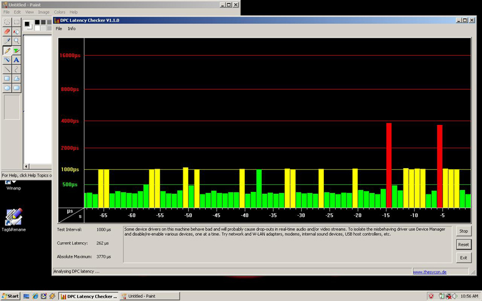Screen dimensions: 482x301
Task: Select the straight Line tool in Paint
Action: (7, 69)
